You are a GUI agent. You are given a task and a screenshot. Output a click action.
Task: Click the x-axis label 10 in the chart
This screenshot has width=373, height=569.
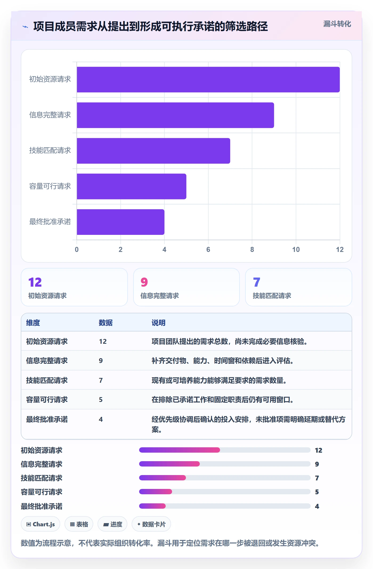296,250
